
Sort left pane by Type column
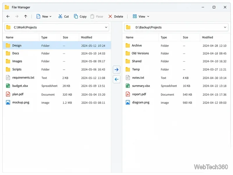tap(44, 37)
